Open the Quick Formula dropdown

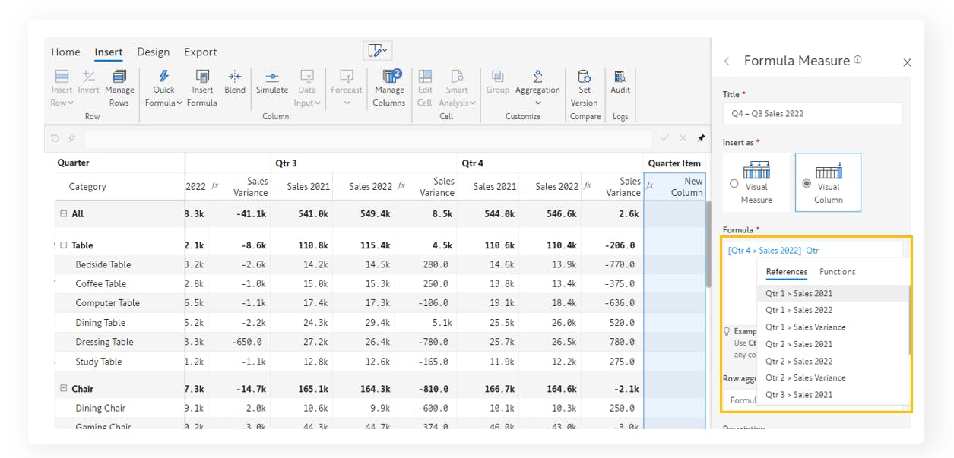click(164, 103)
